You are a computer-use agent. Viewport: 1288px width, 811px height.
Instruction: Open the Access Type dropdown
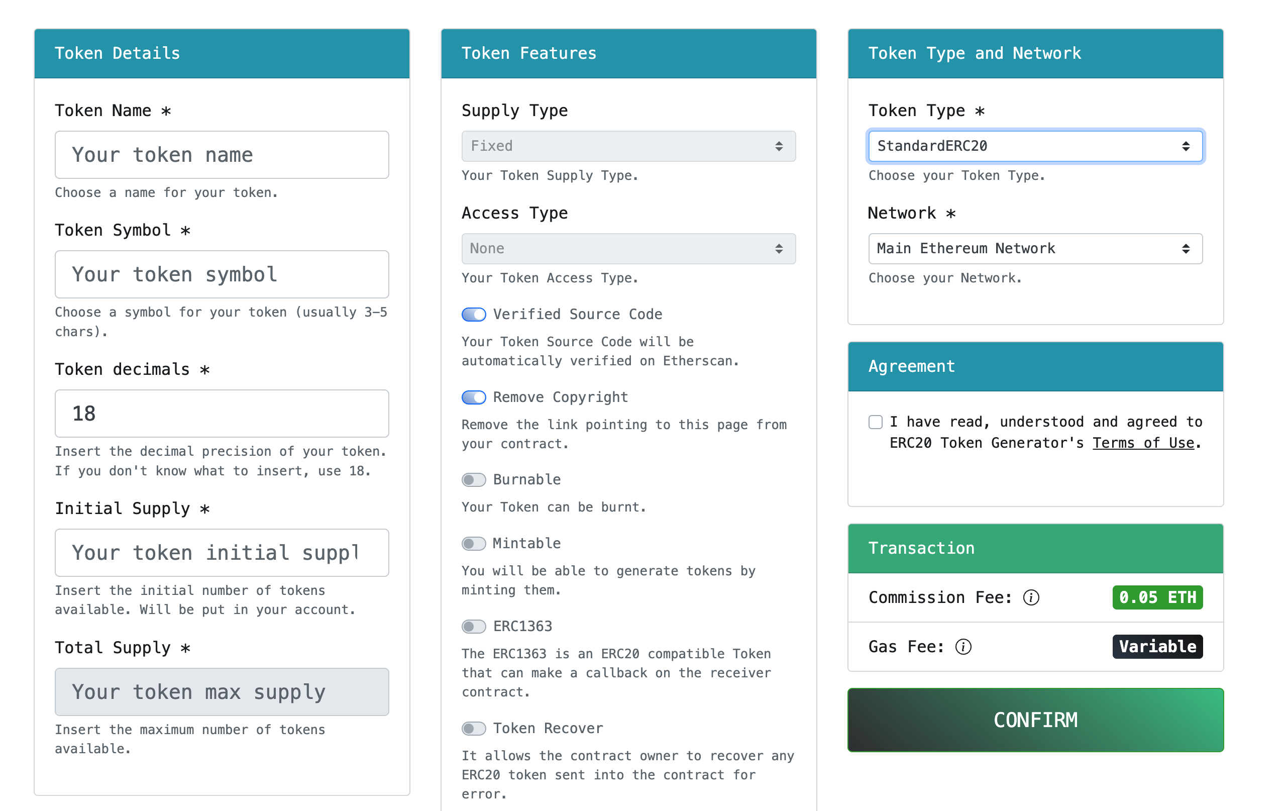628,248
